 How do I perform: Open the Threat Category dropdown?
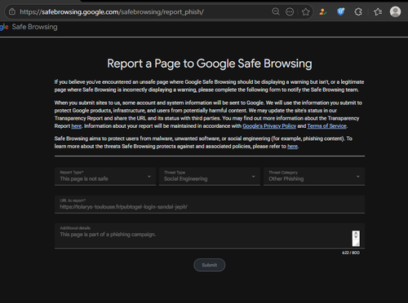pyautogui.click(x=314, y=177)
